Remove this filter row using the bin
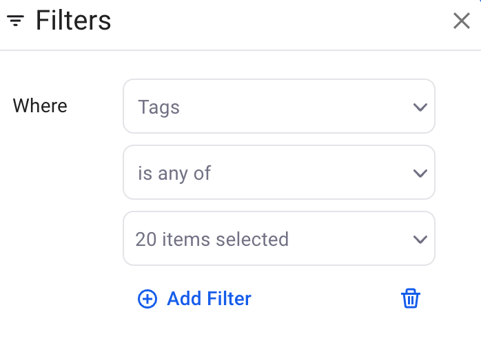 coord(411,298)
